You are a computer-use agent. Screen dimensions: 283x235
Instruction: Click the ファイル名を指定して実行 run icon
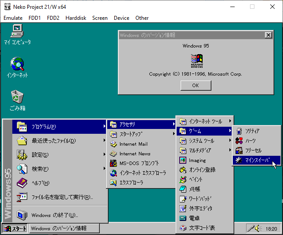[22, 197]
